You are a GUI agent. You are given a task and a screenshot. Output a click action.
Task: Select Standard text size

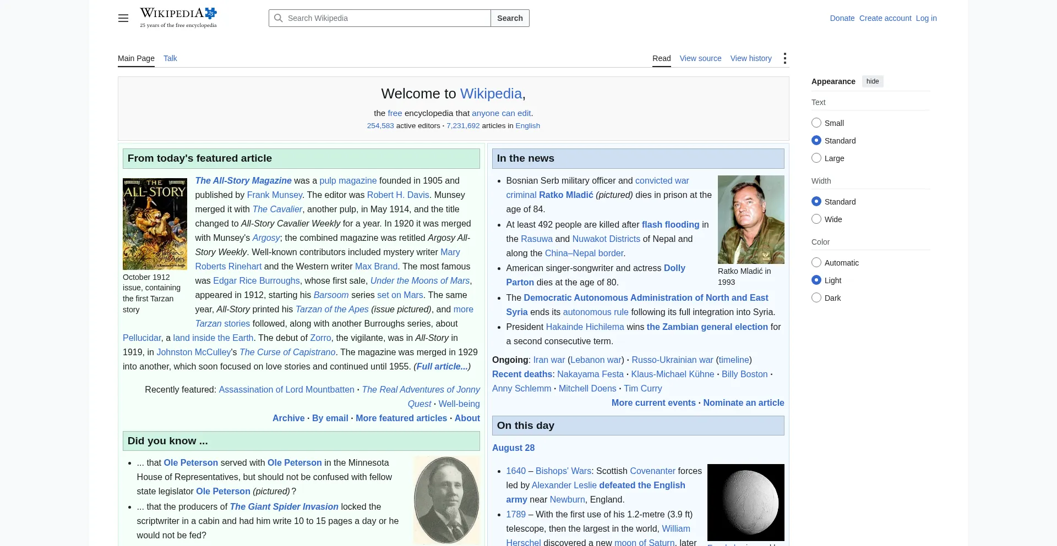[816, 141]
